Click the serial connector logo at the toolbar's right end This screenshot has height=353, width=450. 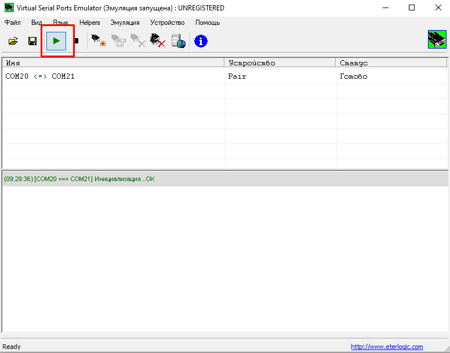pos(437,39)
